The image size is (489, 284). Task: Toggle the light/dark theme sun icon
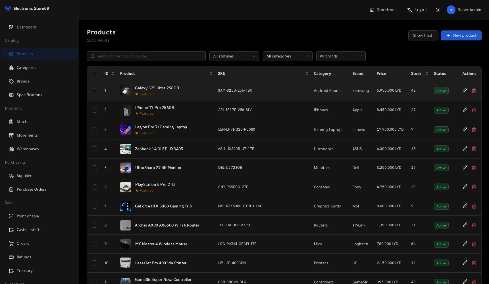pos(438,10)
